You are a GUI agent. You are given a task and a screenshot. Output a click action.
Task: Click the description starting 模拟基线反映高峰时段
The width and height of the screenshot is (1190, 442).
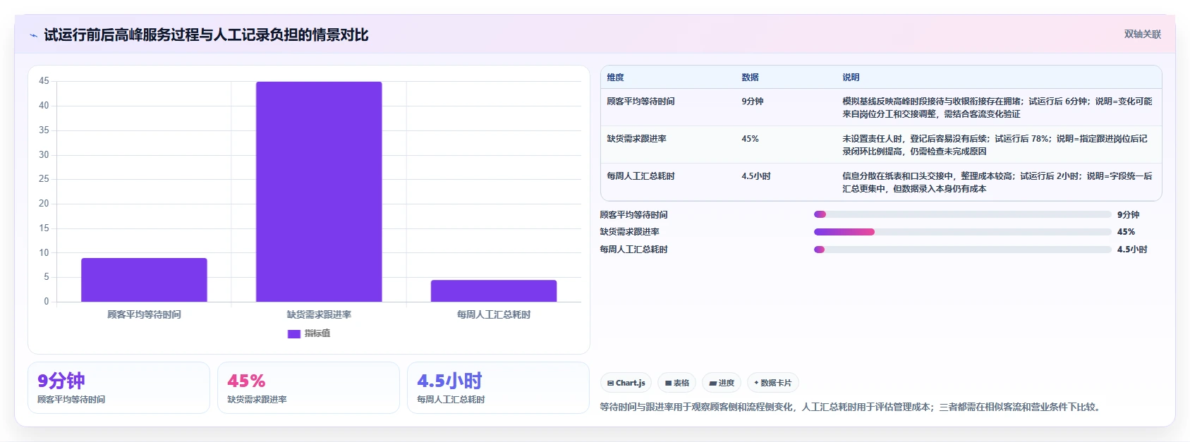[x=997, y=108]
